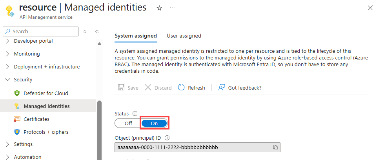The width and height of the screenshot is (375, 160).
Task: Click the sidebar scrollbar thumb
Action: coord(100,130)
